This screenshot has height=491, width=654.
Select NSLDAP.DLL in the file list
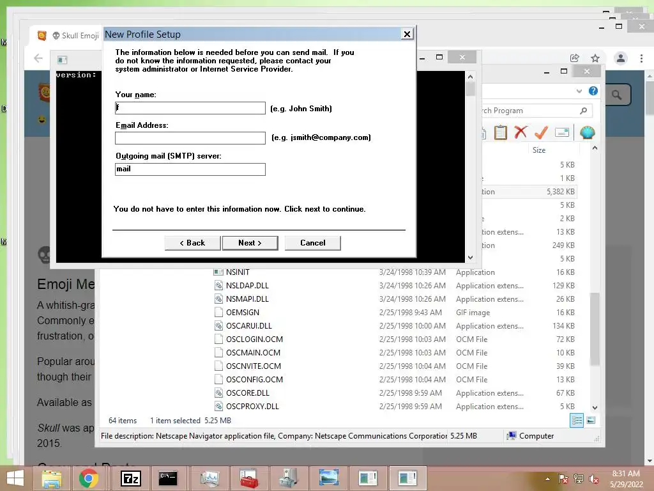point(247,286)
